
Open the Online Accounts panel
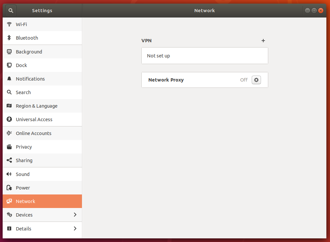(42, 133)
